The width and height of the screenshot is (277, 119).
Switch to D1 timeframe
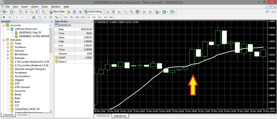[100, 17]
